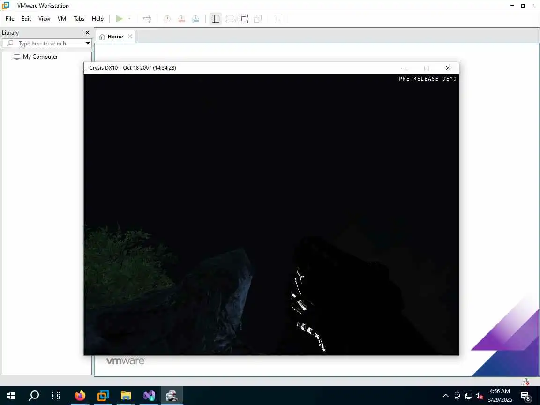
Task: Open the Tabs menu
Action: [x=79, y=19]
